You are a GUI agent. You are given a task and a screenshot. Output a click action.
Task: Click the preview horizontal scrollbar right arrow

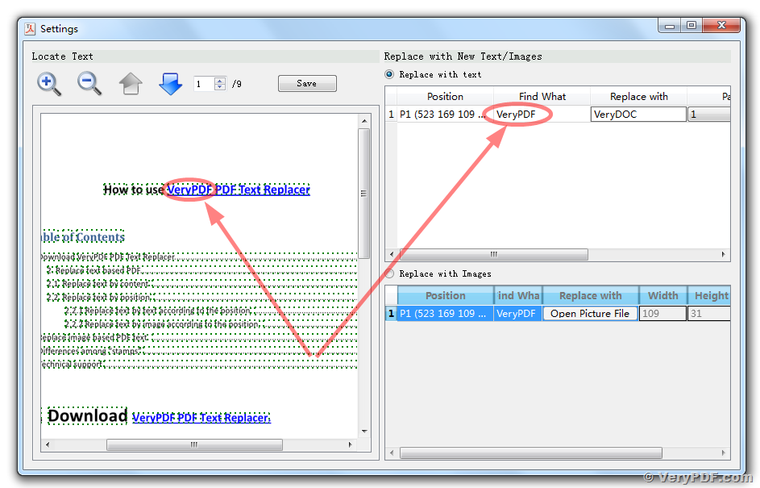coord(350,444)
